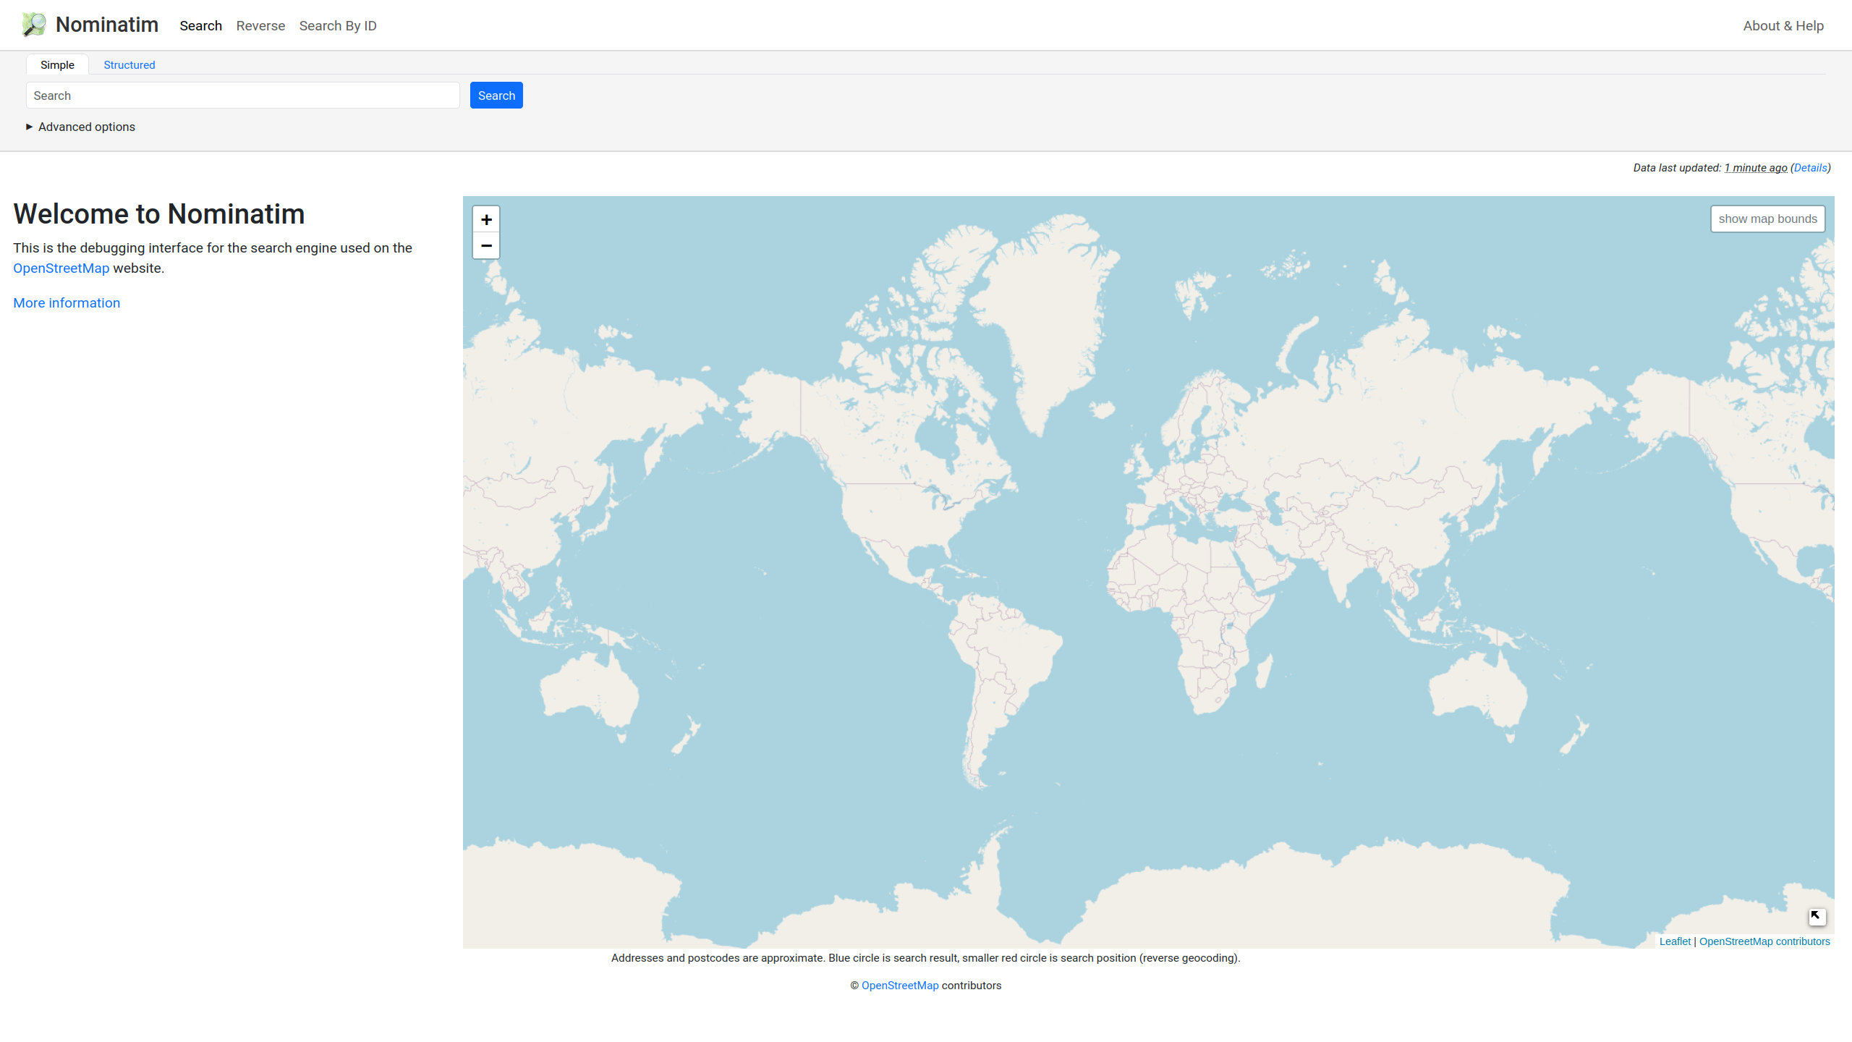Click the Nominatim magnifier logo icon
The width and height of the screenshot is (1852, 1042).
click(x=33, y=25)
